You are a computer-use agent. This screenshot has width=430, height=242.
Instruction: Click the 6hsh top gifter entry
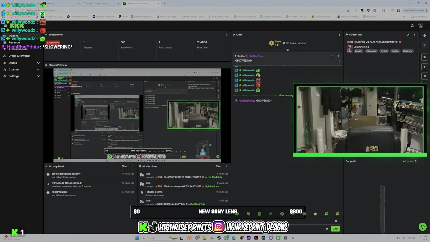[x=275, y=43]
